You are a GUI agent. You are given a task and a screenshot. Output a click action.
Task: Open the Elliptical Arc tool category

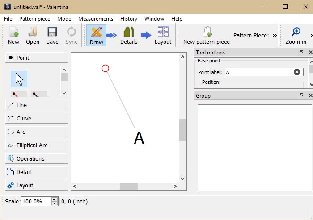tap(37, 145)
